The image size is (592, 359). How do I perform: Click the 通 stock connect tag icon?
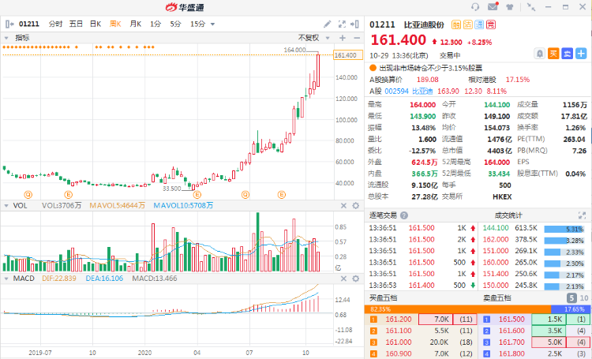click(479, 25)
